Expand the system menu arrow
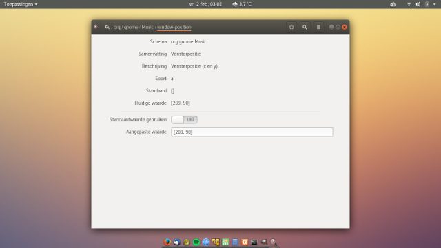The height and width of the screenshot is (248, 441). click(x=435, y=4)
